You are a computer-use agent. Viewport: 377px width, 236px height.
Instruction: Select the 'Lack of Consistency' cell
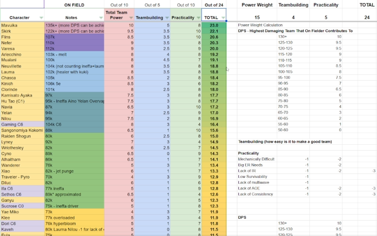[x=257, y=194]
